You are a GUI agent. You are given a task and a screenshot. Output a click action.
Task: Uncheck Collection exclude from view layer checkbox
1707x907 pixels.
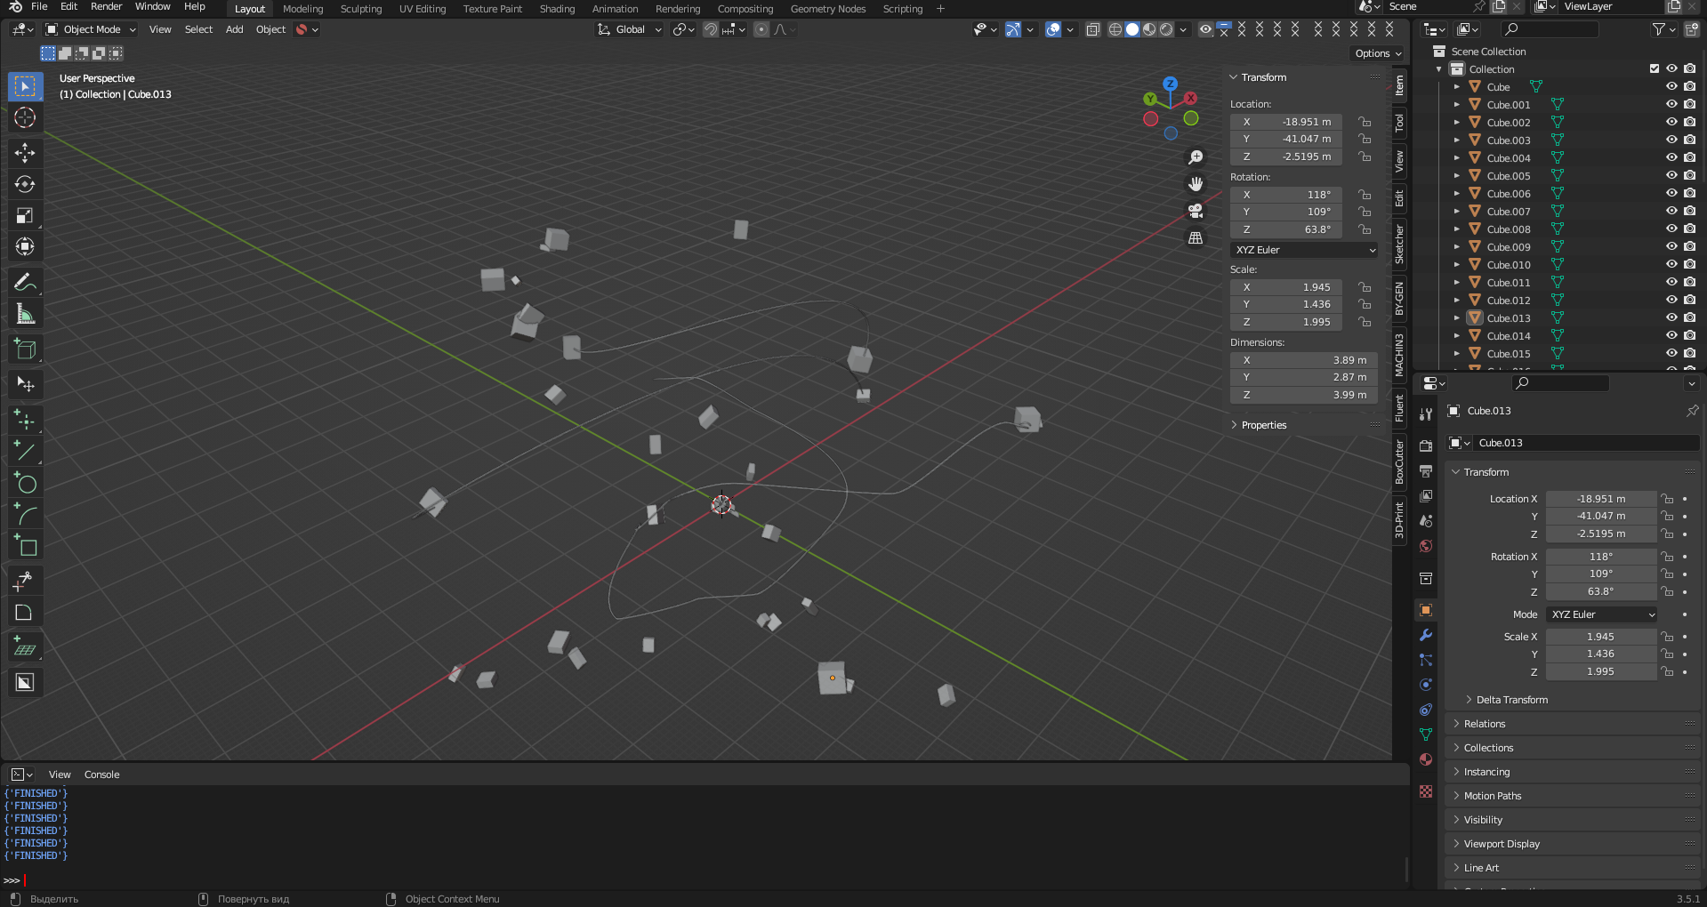pyautogui.click(x=1655, y=68)
